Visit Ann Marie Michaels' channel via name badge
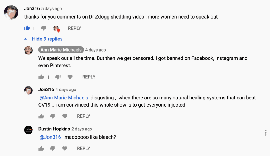The image size is (270, 156). coord(61,50)
